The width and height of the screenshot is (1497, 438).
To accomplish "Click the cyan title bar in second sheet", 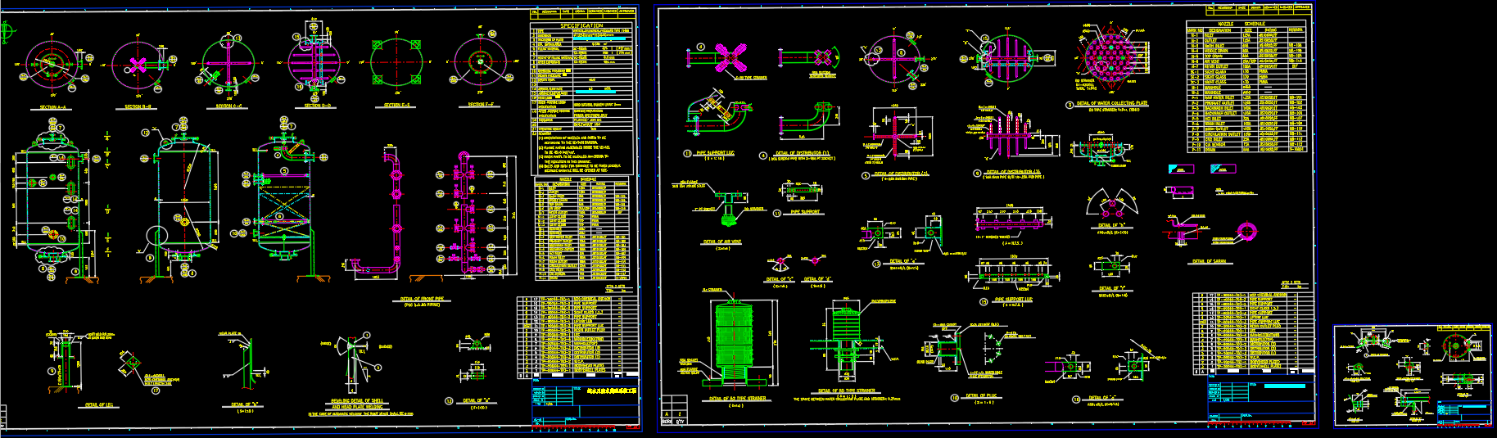I will 1284,386.
